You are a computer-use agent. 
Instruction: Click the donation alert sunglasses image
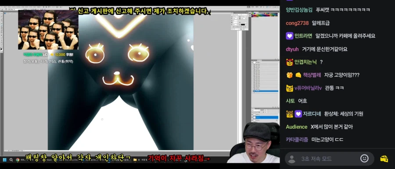click(x=48, y=30)
